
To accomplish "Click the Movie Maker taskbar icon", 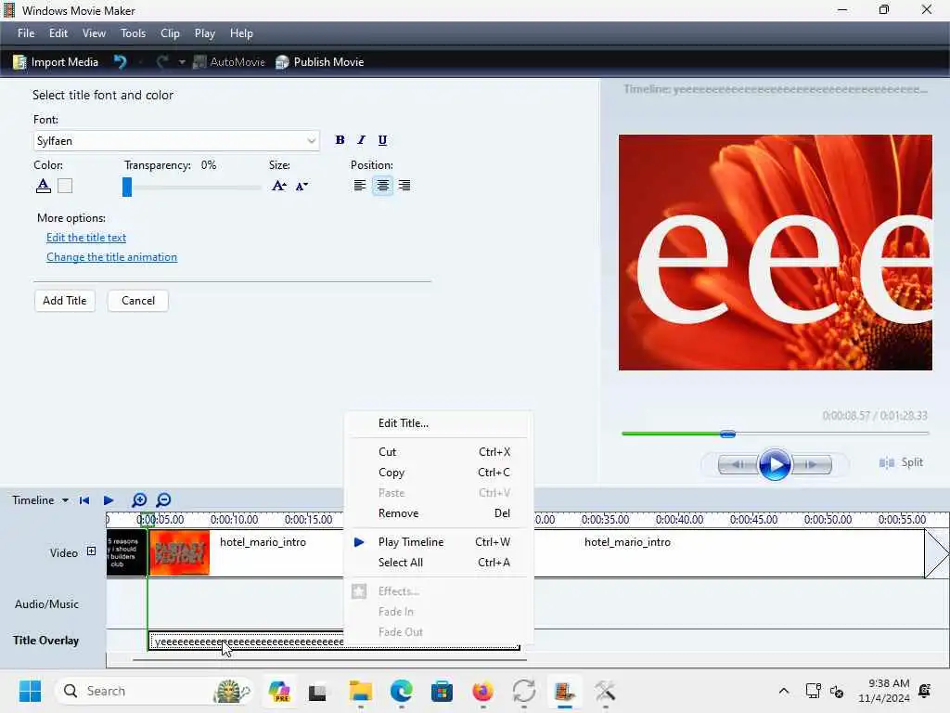I will [565, 691].
